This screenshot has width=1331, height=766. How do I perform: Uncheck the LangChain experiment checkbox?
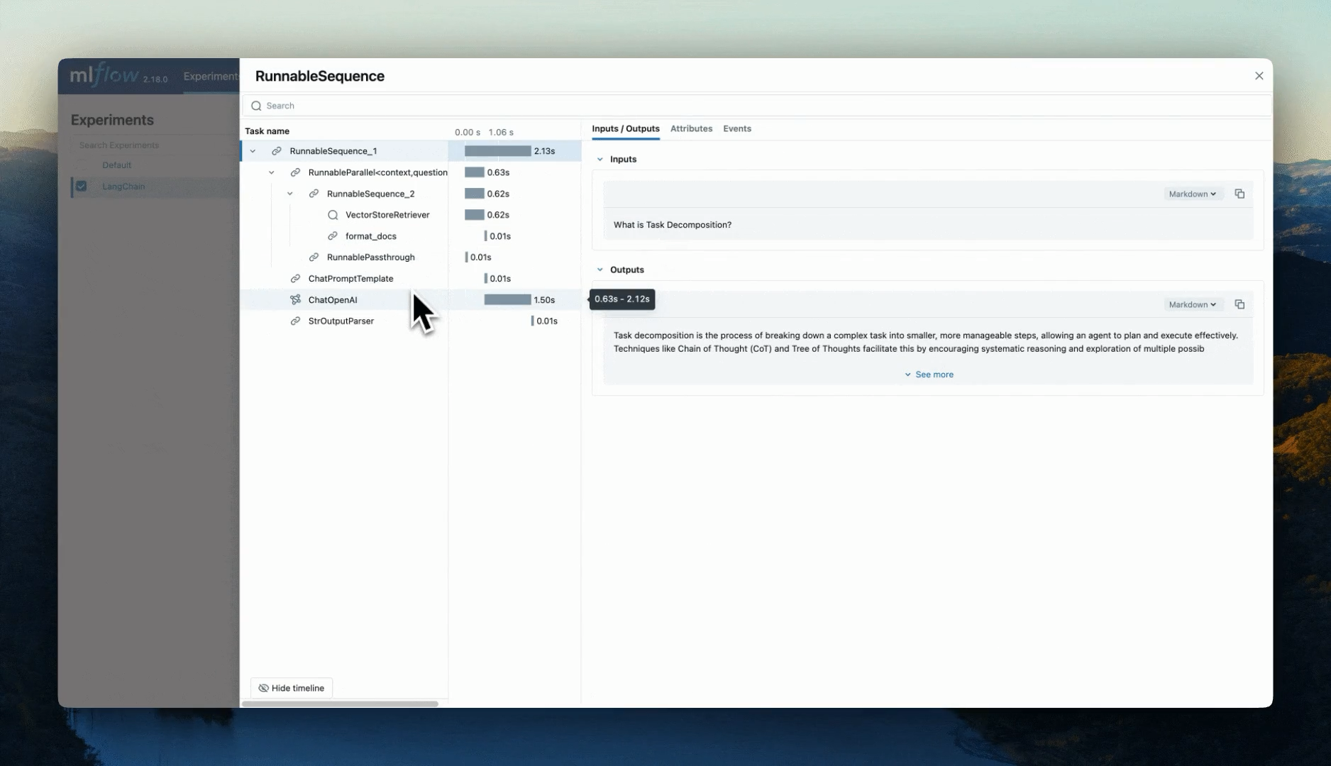tap(82, 187)
